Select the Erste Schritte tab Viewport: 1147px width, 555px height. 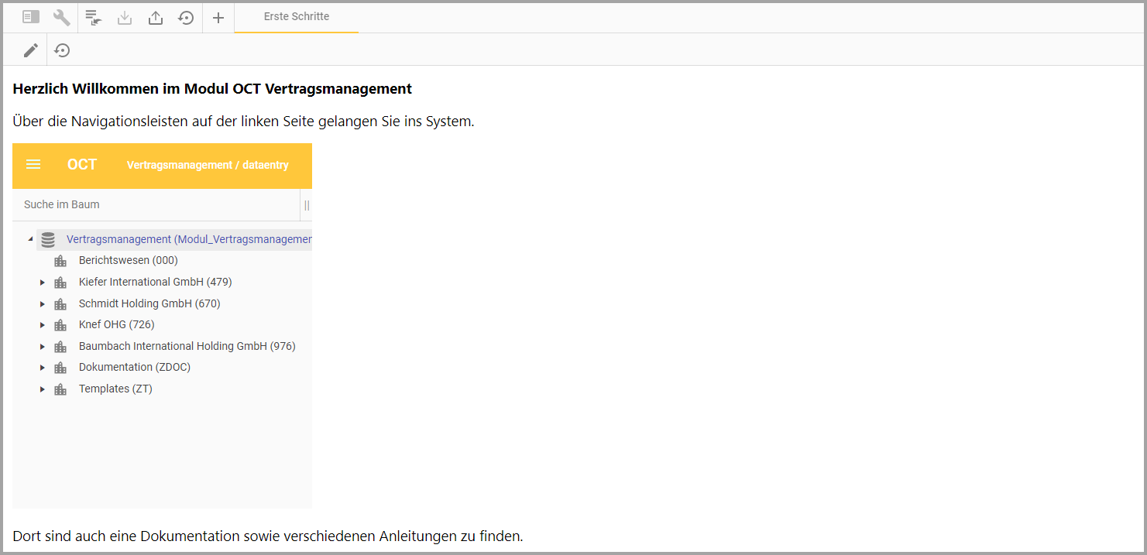tap(296, 16)
